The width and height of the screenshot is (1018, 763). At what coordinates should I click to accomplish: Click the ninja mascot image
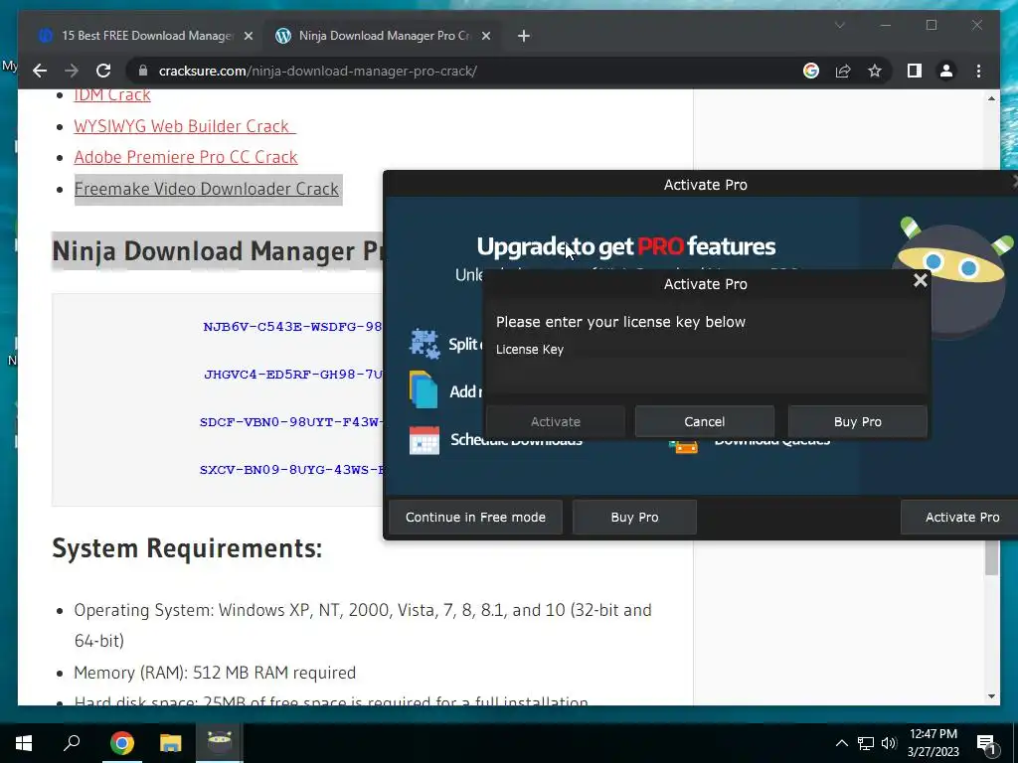coord(953,279)
